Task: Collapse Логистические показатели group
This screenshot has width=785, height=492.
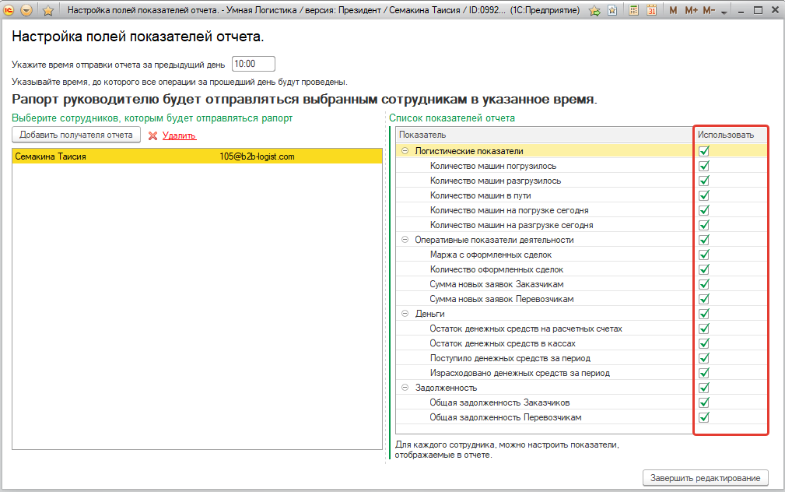Action: (x=405, y=151)
